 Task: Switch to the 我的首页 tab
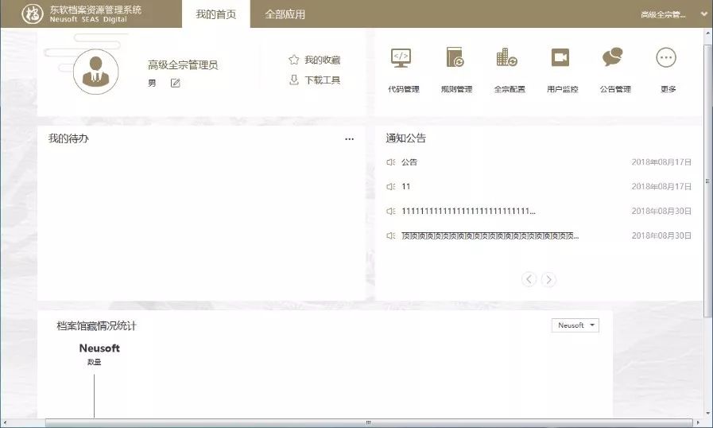pyautogui.click(x=215, y=14)
